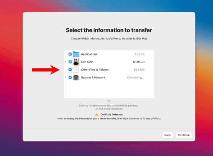Click the Back button
The height and width of the screenshot is (156, 213).
pos(167,135)
